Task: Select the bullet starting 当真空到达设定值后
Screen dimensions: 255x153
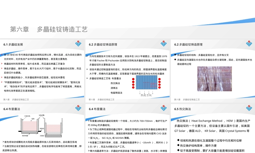Action: tap(42, 148)
